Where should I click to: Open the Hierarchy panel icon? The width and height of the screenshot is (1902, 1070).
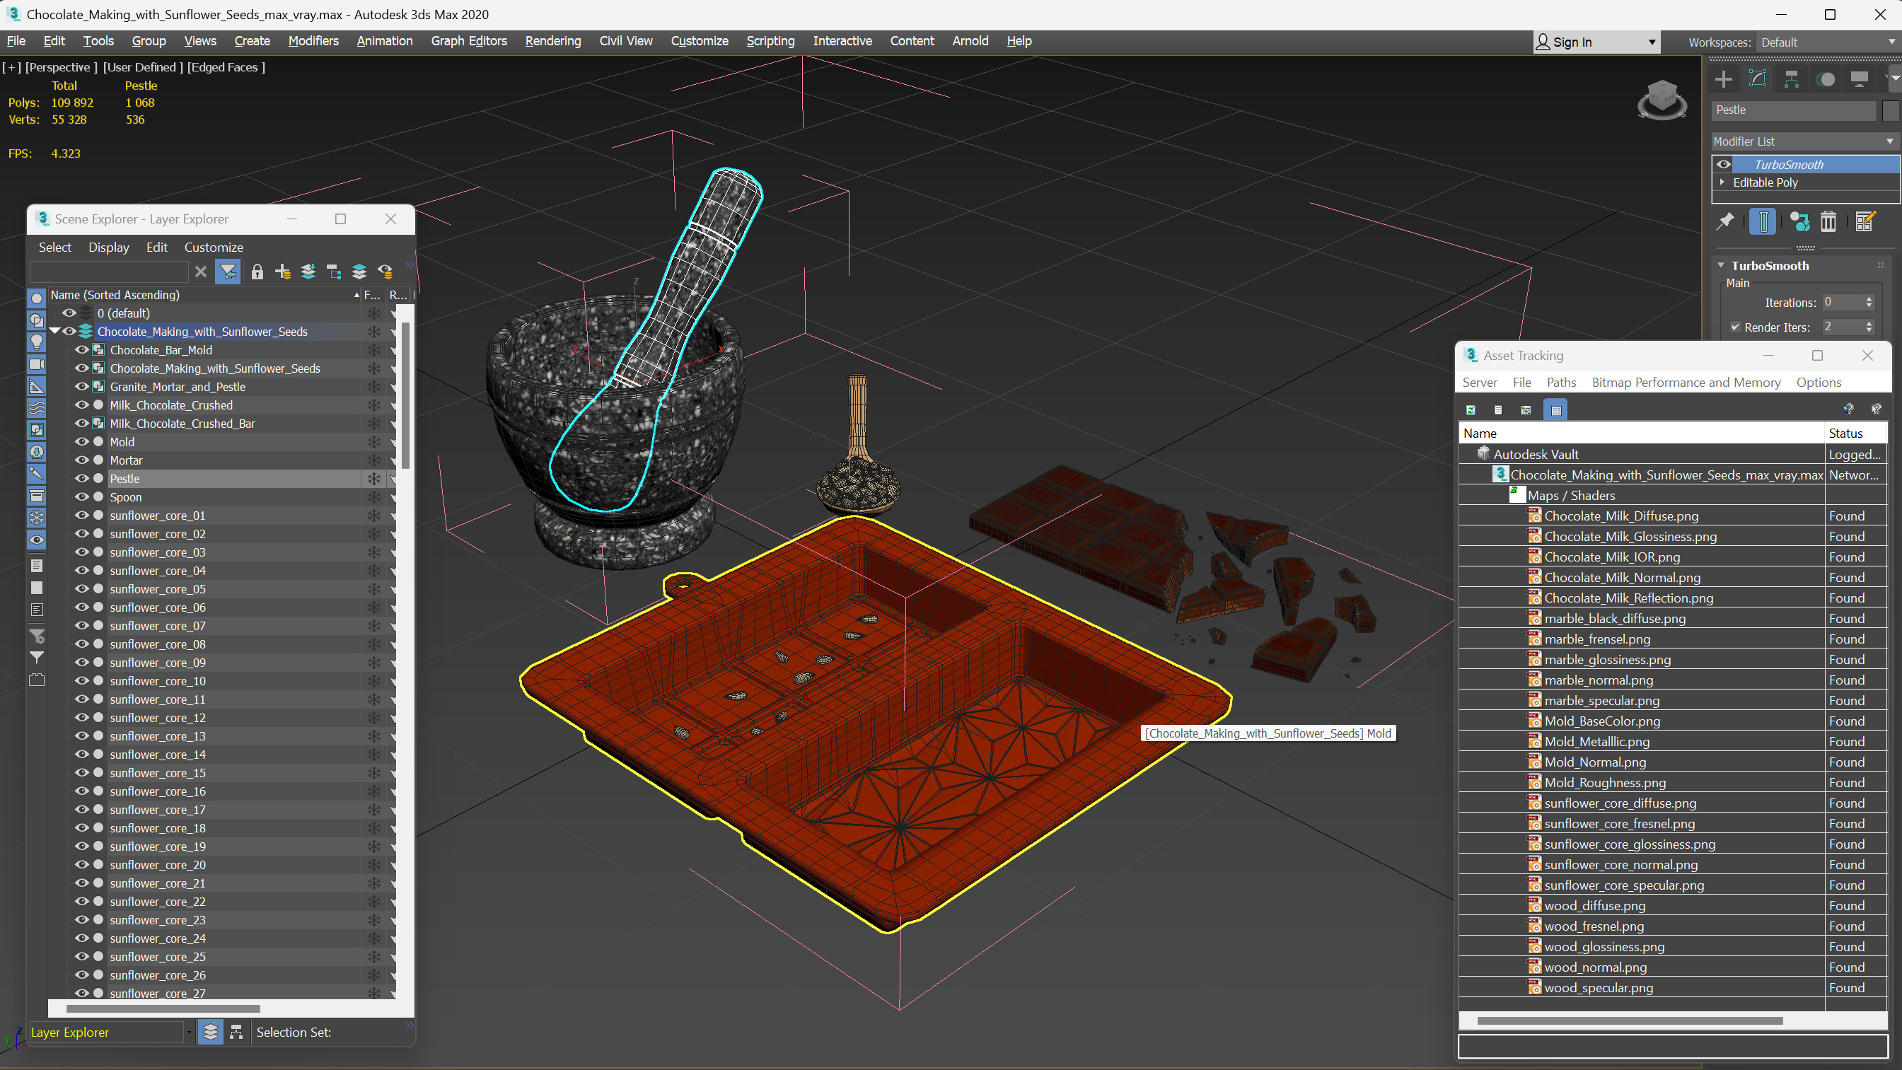pyautogui.click(x=1791, y=79)
